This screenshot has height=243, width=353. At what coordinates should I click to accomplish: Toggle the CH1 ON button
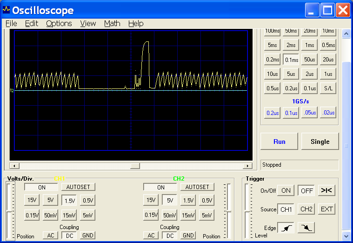42,187
